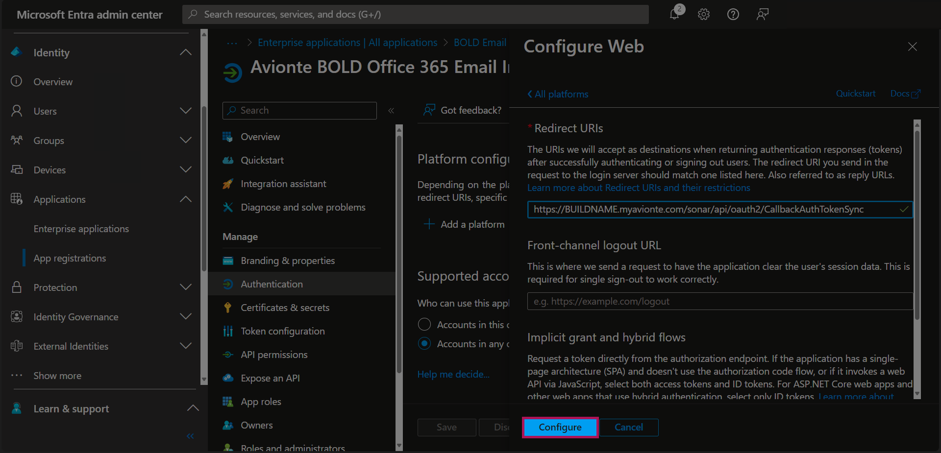Click the Certificates & secrets key icon
This screenshot has width=941, height=453.
pos(228,308)
